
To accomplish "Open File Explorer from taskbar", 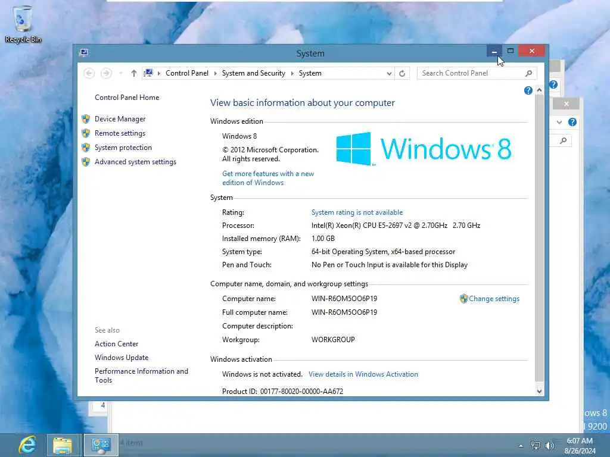I will (x=63, y=445).
